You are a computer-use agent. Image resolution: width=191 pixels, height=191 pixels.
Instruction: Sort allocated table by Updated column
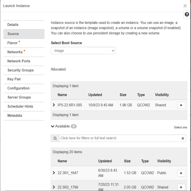95,95
